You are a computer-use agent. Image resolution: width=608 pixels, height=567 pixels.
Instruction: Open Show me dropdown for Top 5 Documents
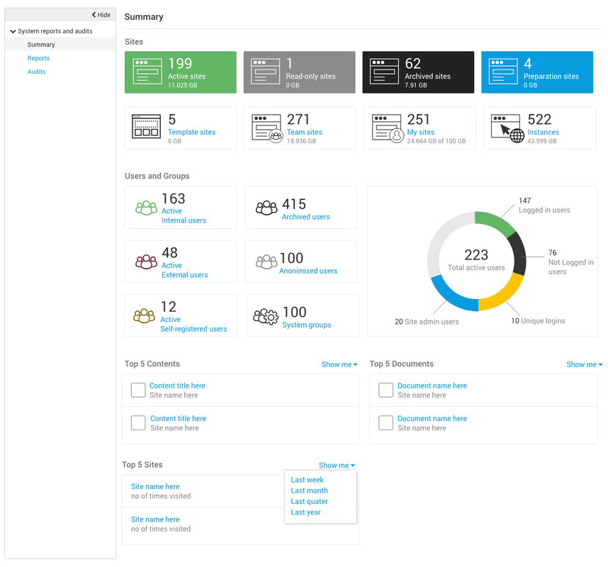click(x=584, y=364)
